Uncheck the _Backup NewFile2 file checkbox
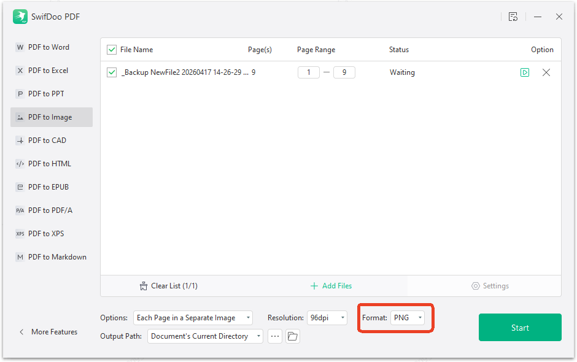 [112, 72]
